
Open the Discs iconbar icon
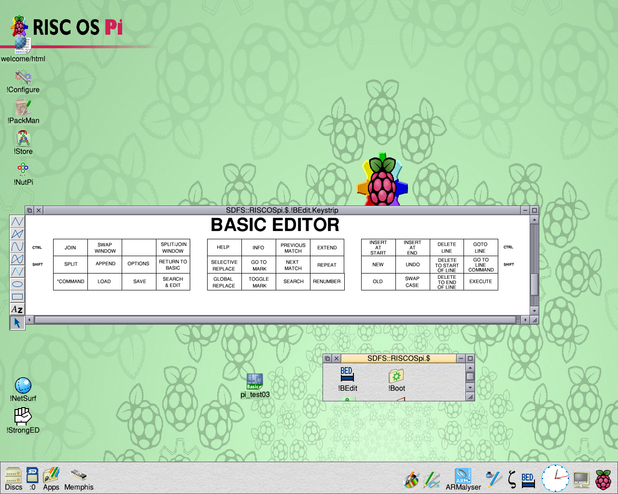(x=14, y=479)
